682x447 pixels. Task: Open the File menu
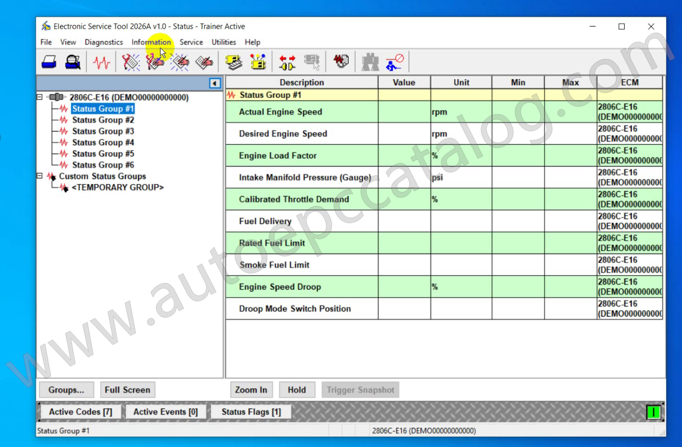coord(46,42)
